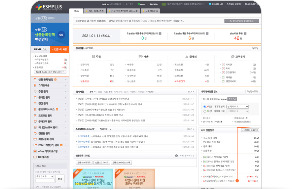
Task: Click help icon beside 발송지연 주문
Action: [x=245, y=33]
